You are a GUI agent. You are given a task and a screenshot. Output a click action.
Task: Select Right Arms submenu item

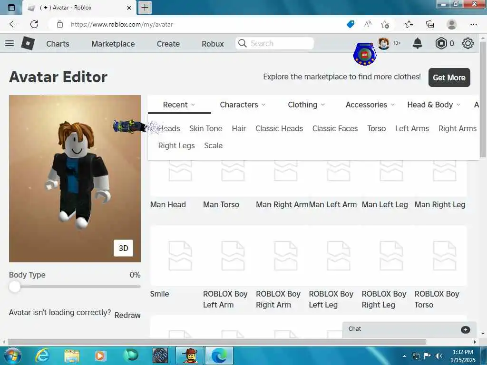(x=457, y=128)
